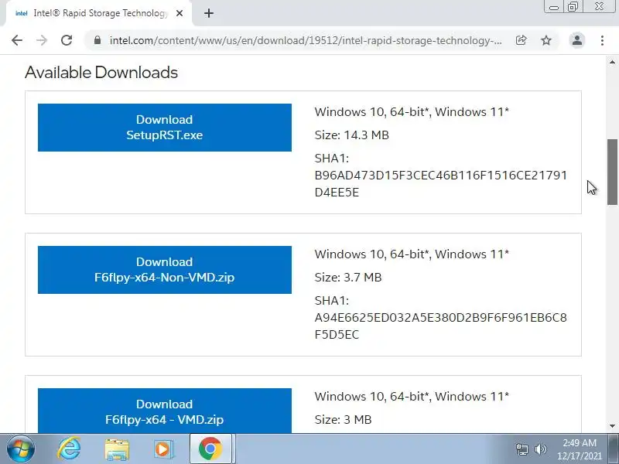Click the page scrollbar thumb

pos(612,172)
